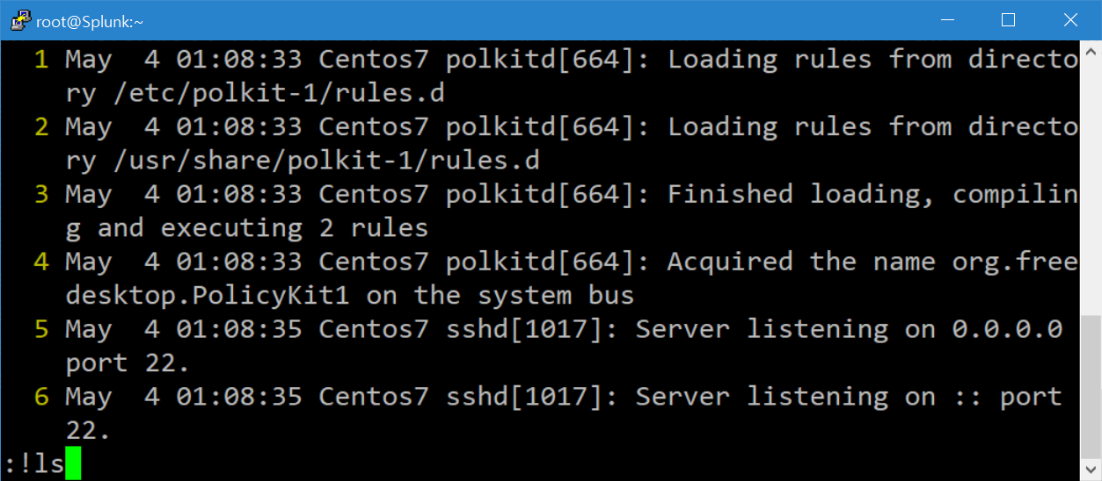The height and width of the screenshot is (481, 1102).
Task: Click the word Acquired on line 4
Action: click(730, 262)
